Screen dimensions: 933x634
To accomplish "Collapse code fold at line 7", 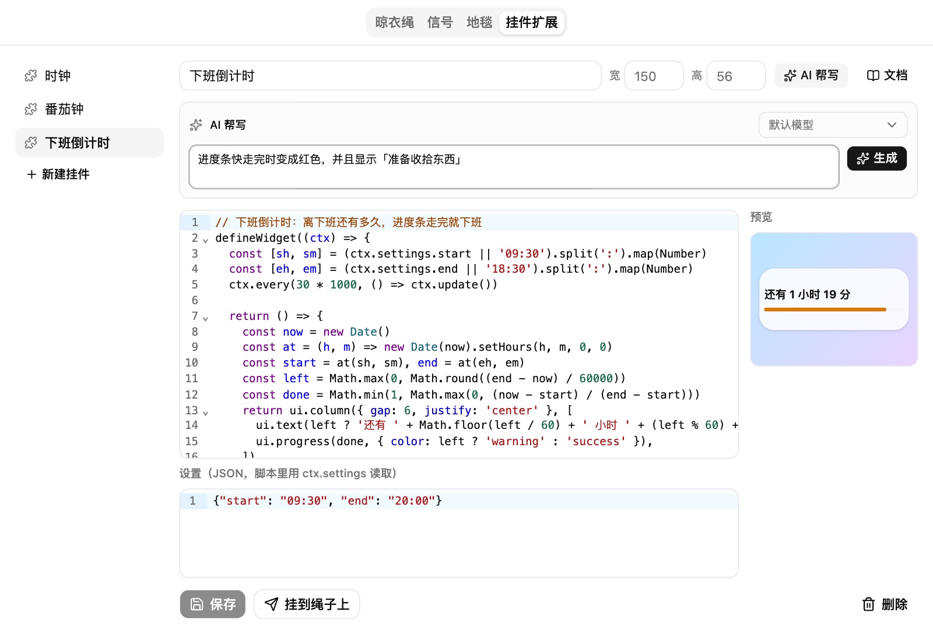I will pyautogui.click(x=205, y=318).
